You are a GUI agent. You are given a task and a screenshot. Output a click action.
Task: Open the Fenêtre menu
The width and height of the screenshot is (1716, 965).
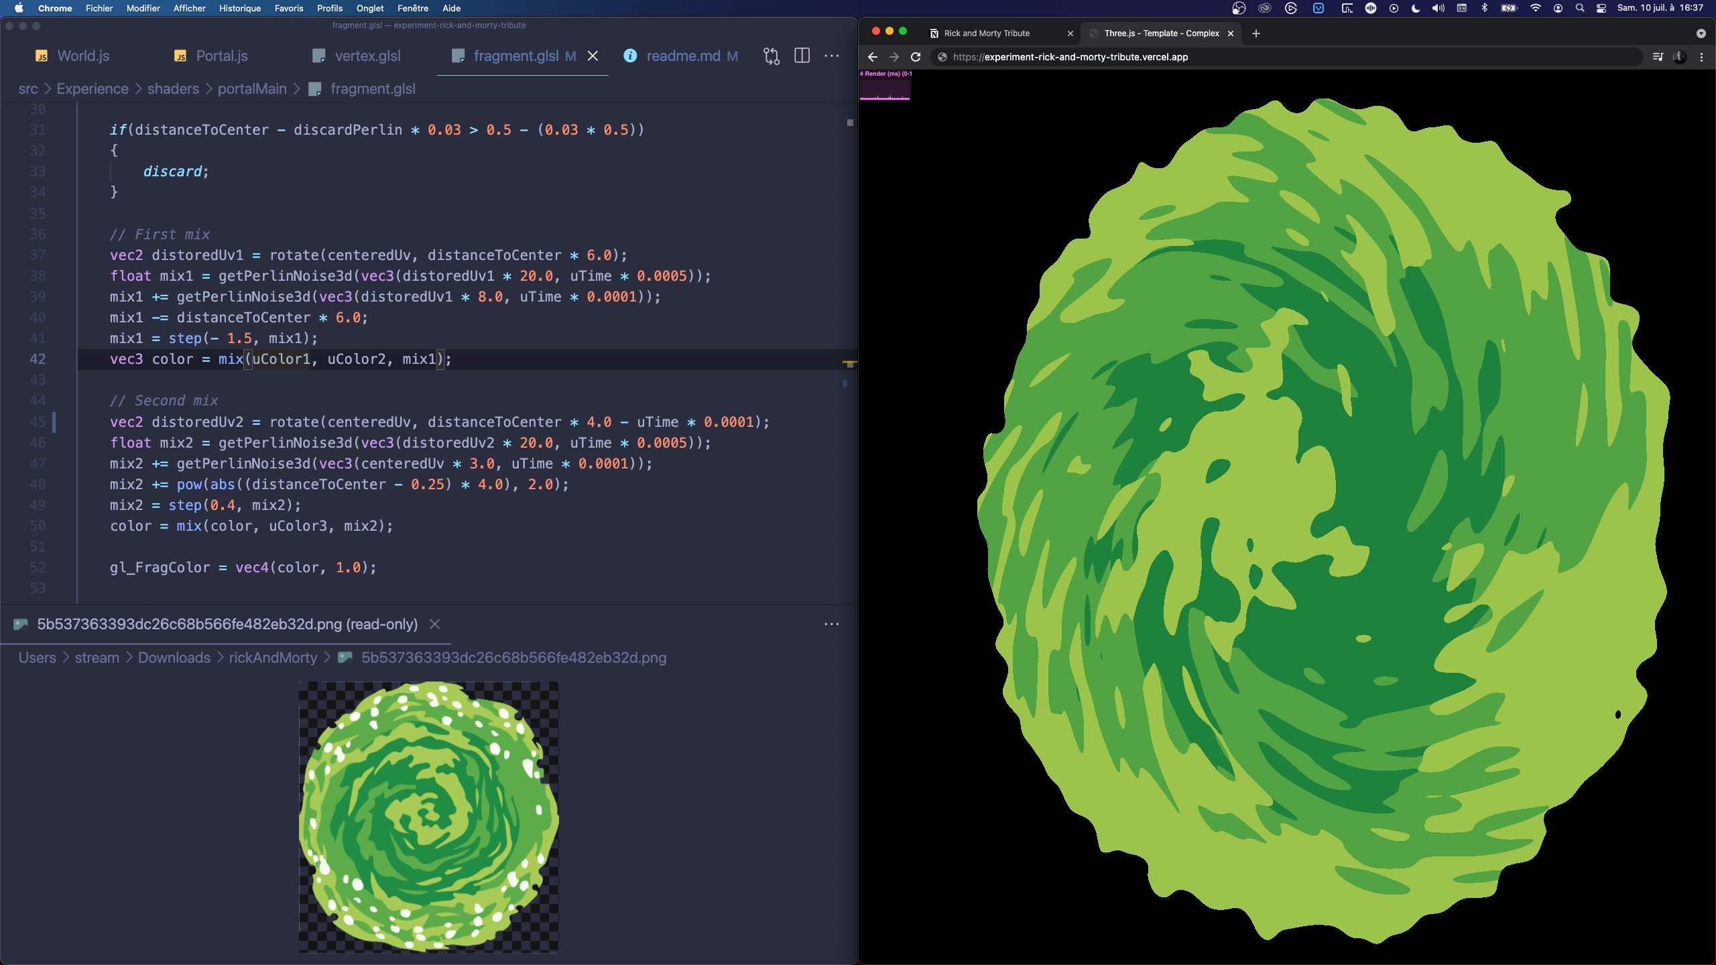(413, 8)
